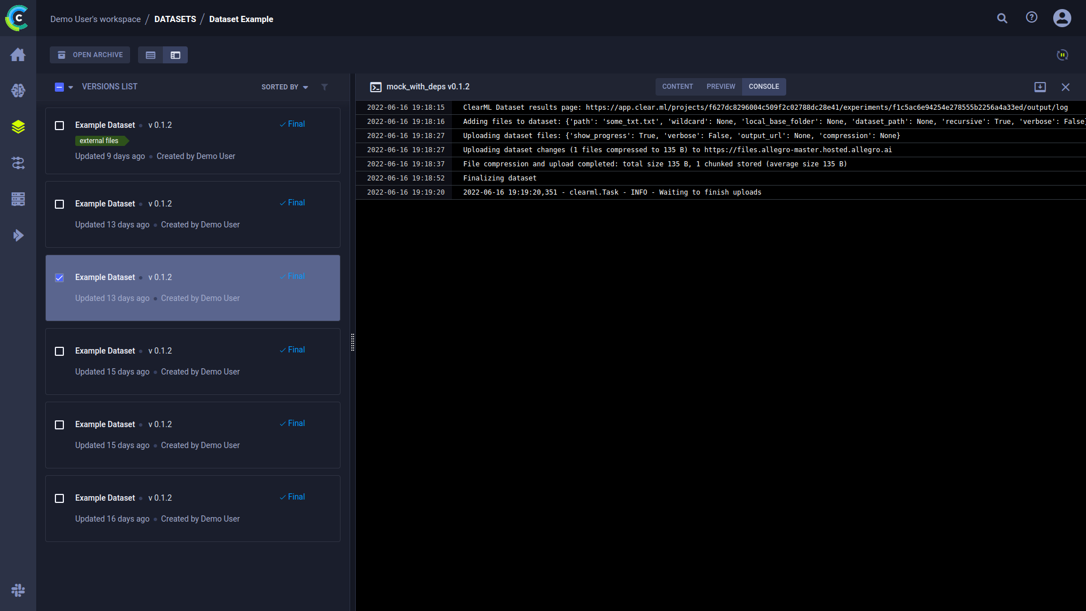Viewport: 1086px width, 611px height.
Task: Uncheck the selected Example Dataset version
Action: tap(59, 278)
